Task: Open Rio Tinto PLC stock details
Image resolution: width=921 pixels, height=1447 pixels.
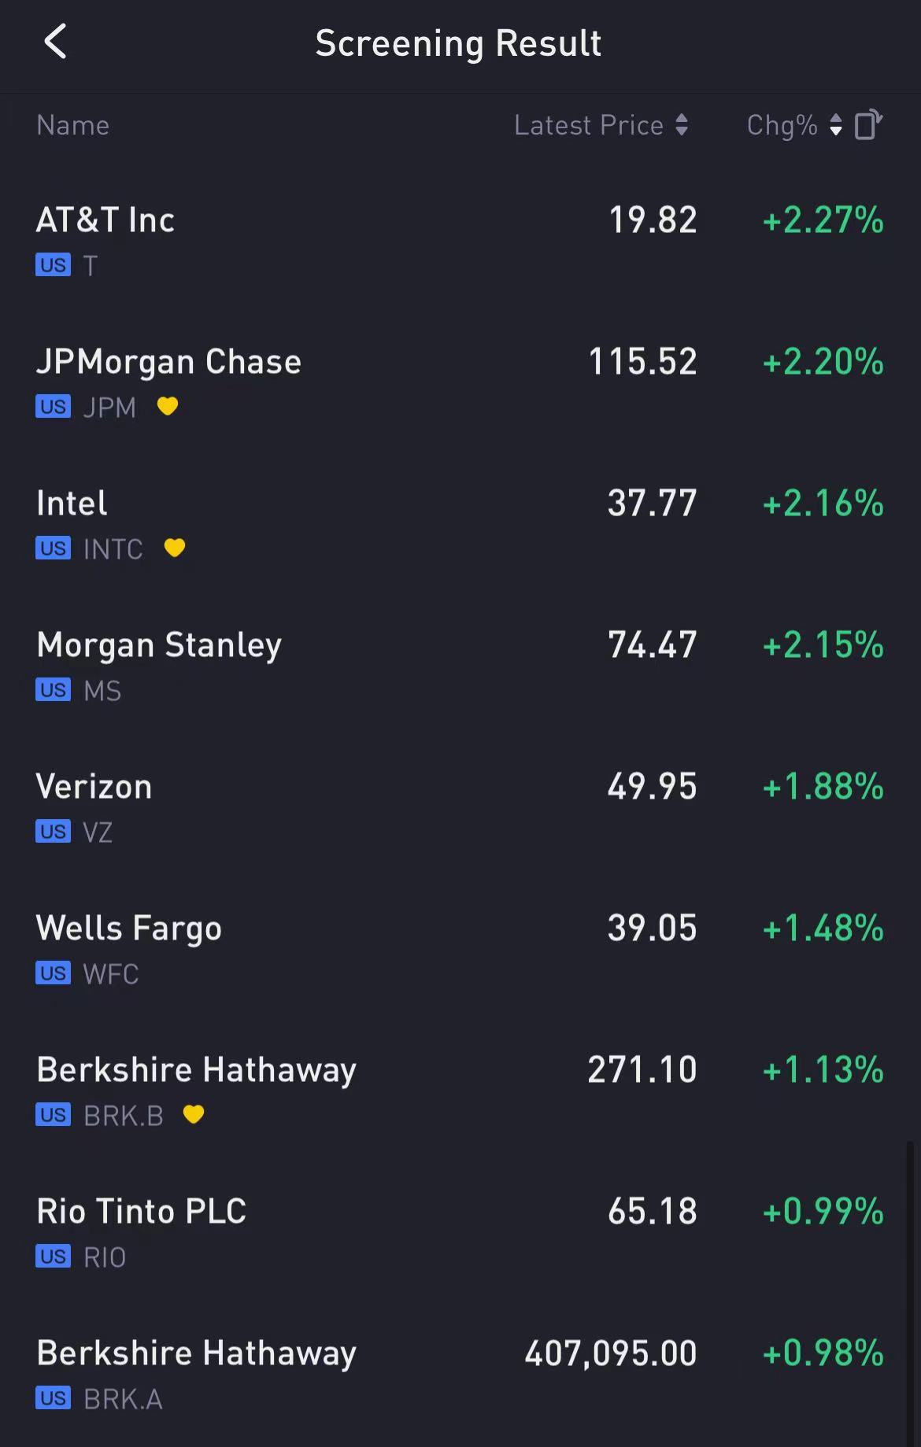Action: tap(460, 1232)
